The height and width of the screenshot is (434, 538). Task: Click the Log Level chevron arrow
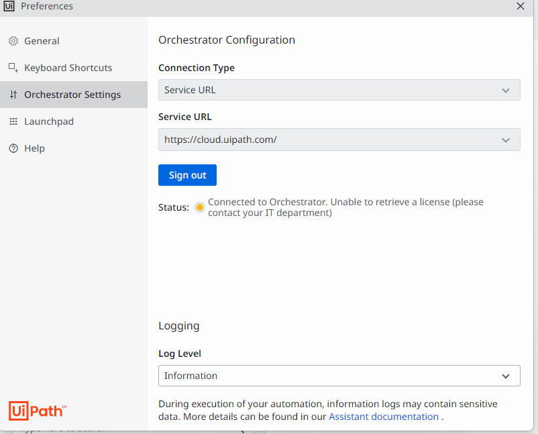pyautogui.click(x=506, y=376)
